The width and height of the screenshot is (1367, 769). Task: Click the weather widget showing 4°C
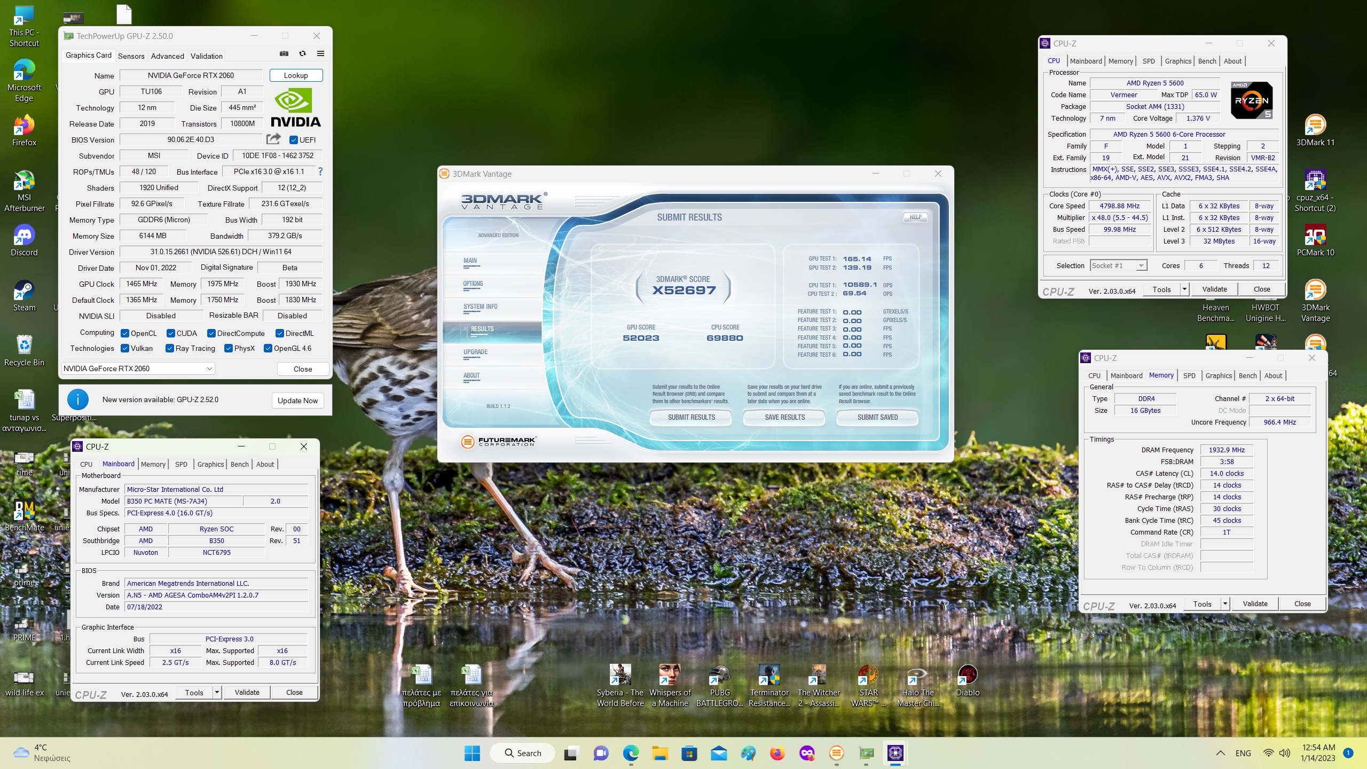43,753
